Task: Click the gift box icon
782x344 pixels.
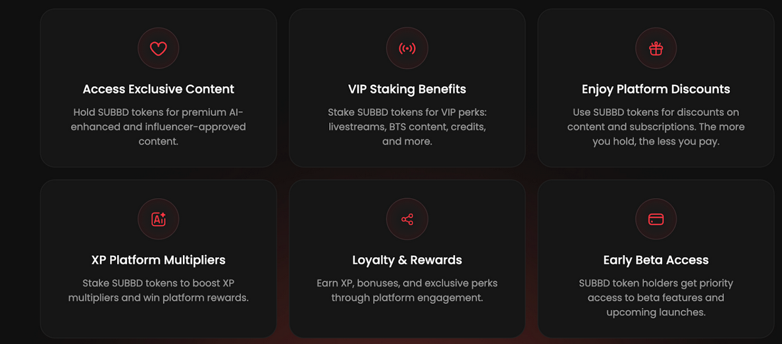Action: 656,49
